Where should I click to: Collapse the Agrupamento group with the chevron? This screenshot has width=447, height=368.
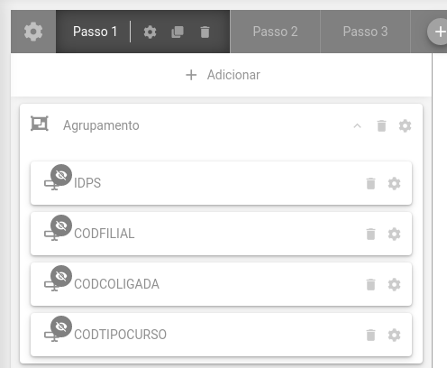[357, 125]
